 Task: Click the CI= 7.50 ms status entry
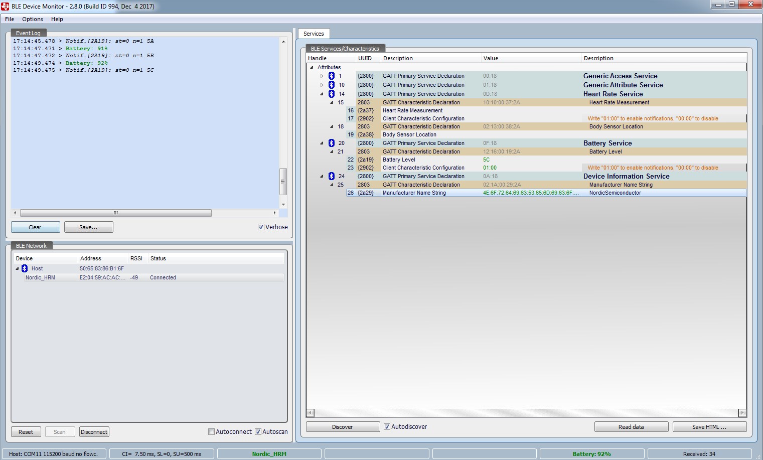(x=162, y=454)
